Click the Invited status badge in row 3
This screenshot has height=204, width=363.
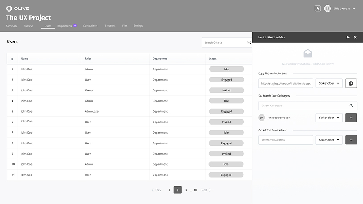pyautogui.click(x=227, y=90)
